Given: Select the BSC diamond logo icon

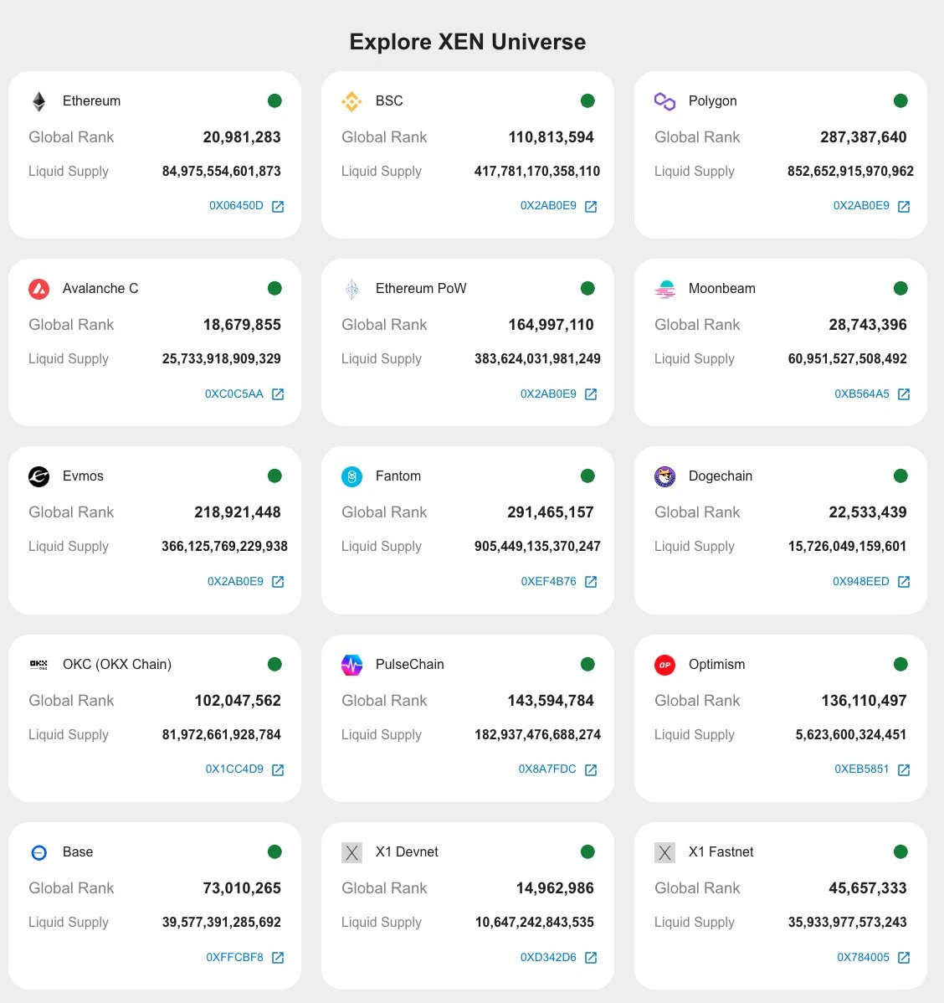Looking at the screenshot, I should click(x=351, y=100).
